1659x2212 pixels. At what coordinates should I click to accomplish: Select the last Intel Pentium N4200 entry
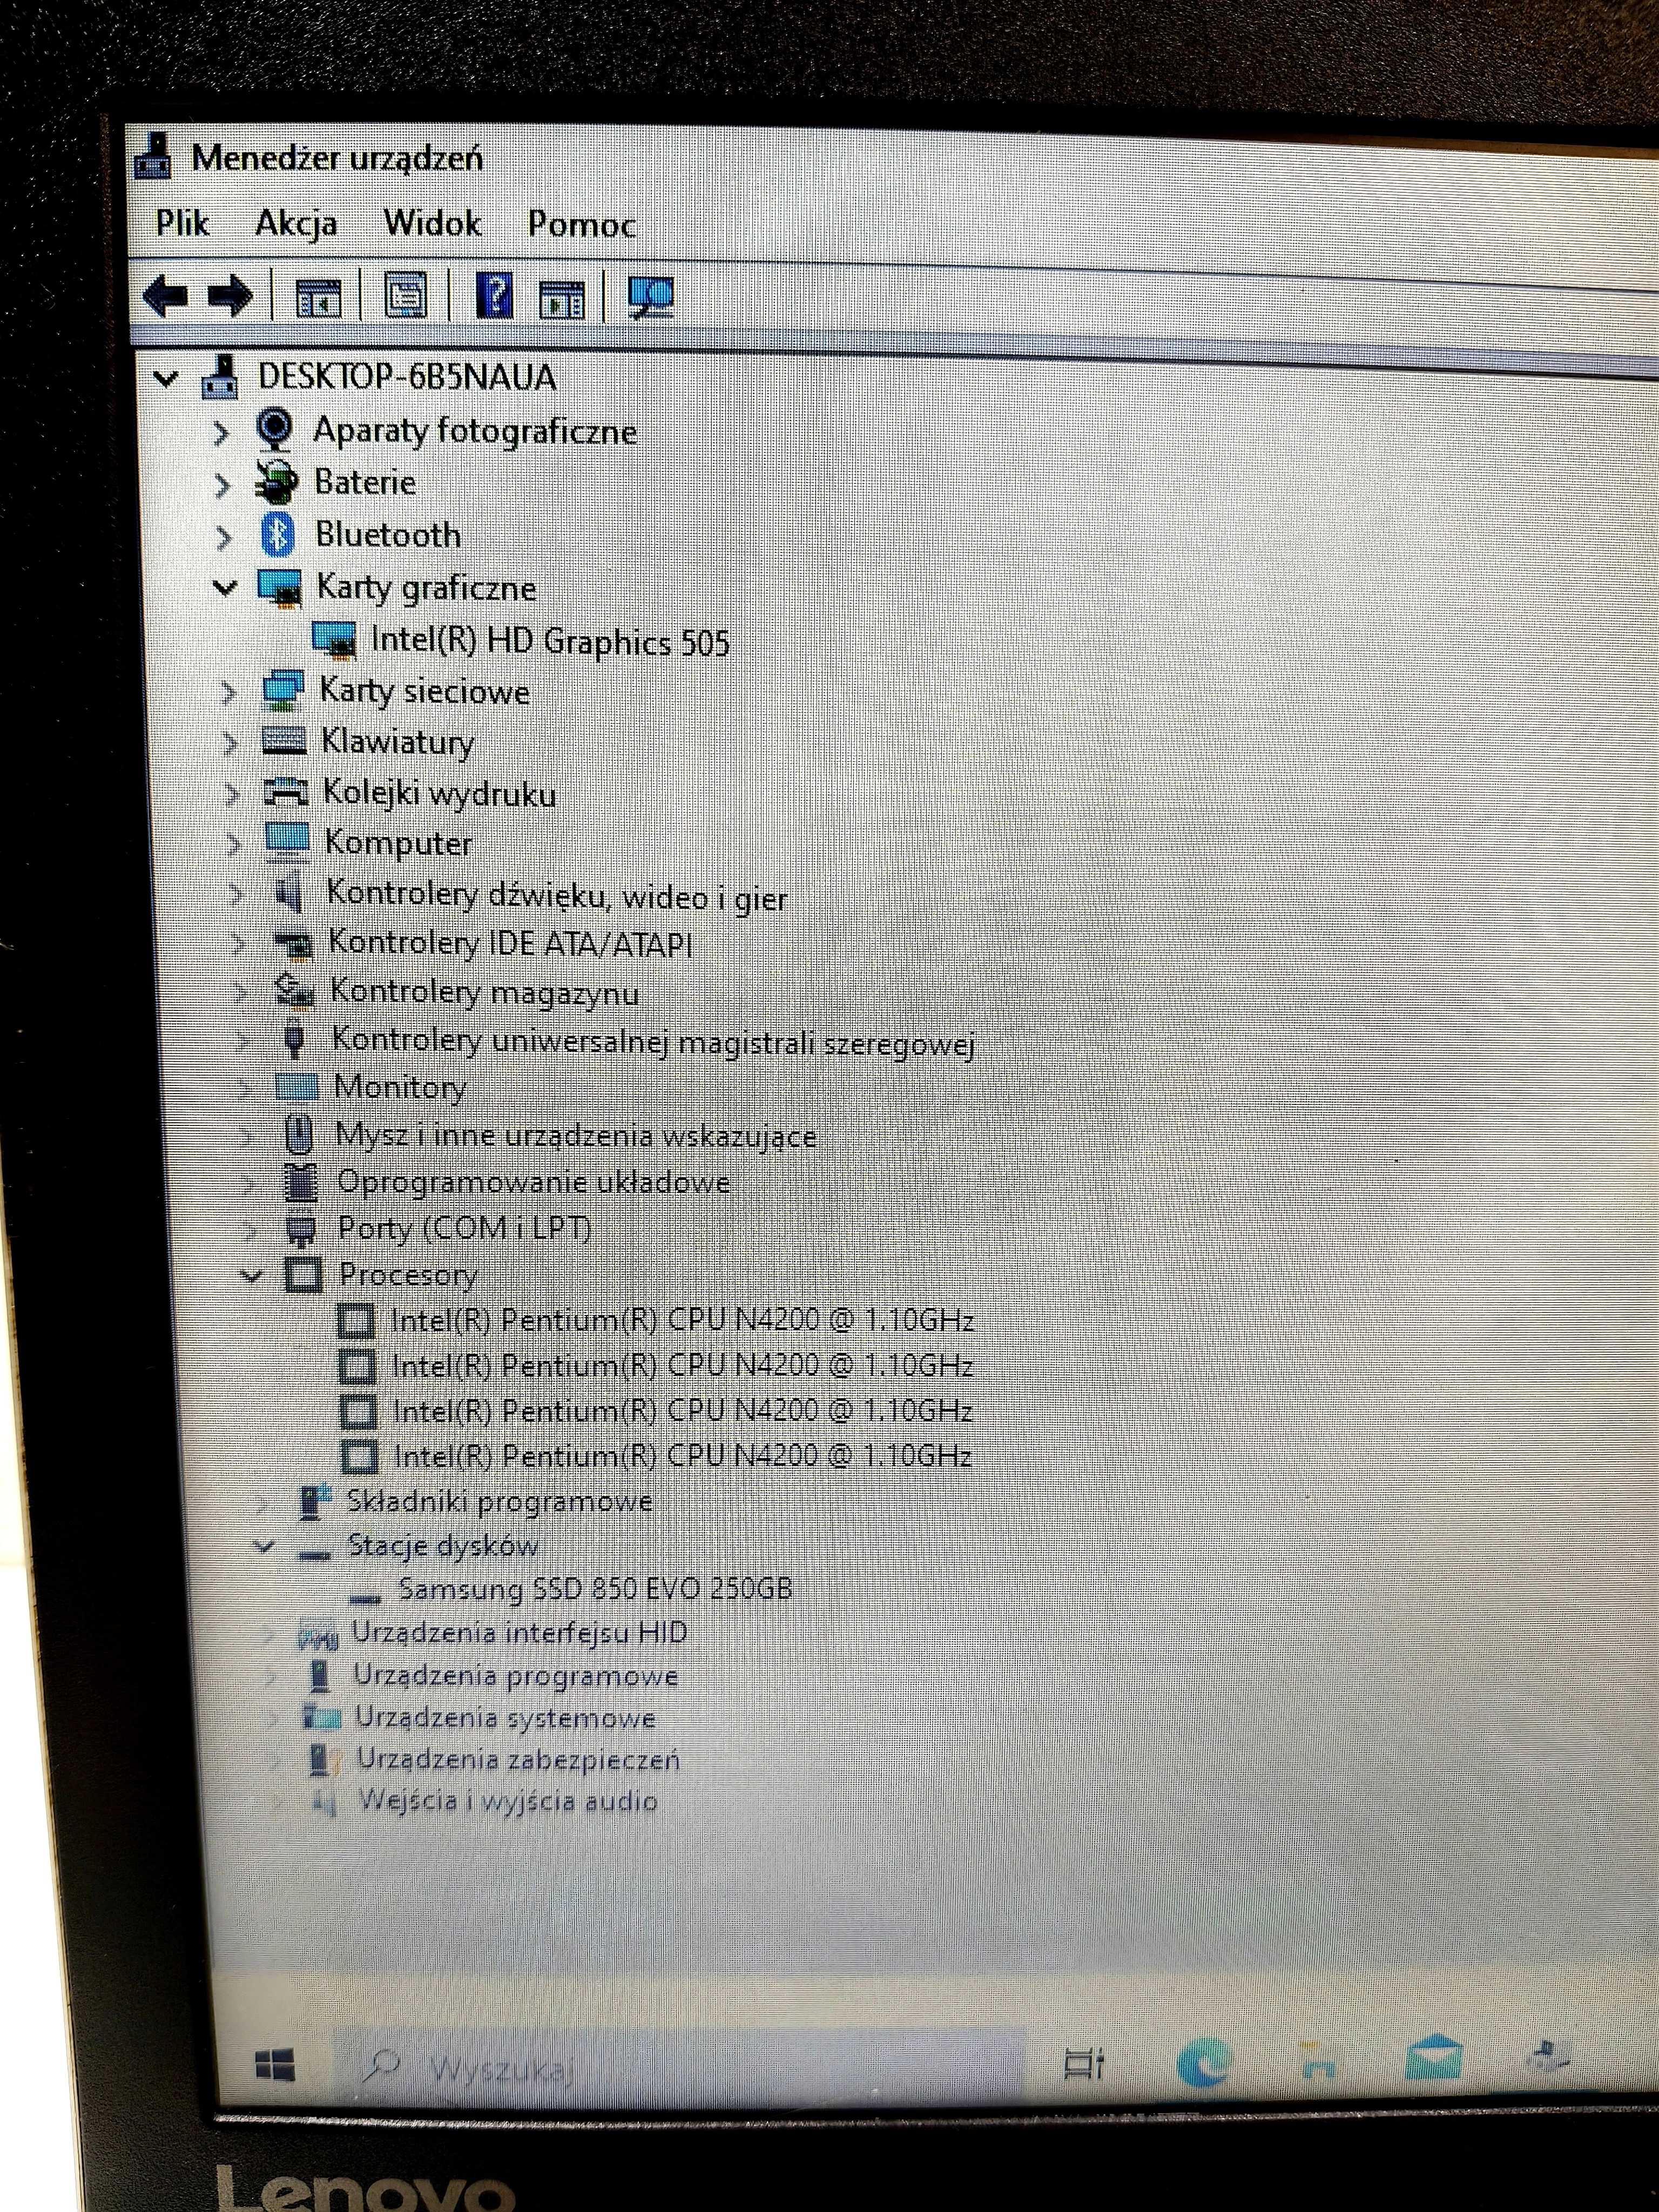[x=683, y=1455]
